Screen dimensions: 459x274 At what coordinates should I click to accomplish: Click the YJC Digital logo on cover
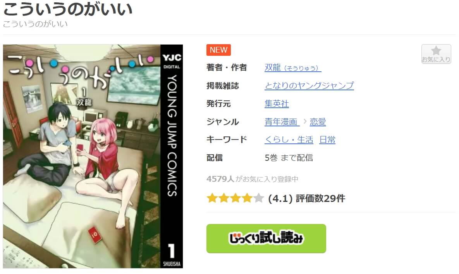point(172,61)
